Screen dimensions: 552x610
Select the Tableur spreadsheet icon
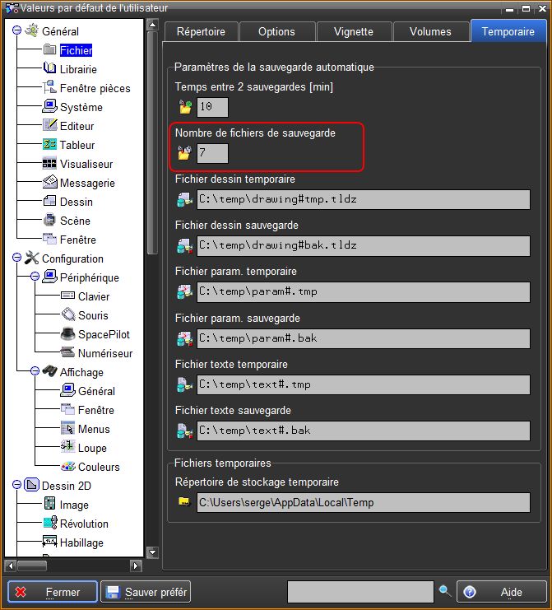point(49,145)
